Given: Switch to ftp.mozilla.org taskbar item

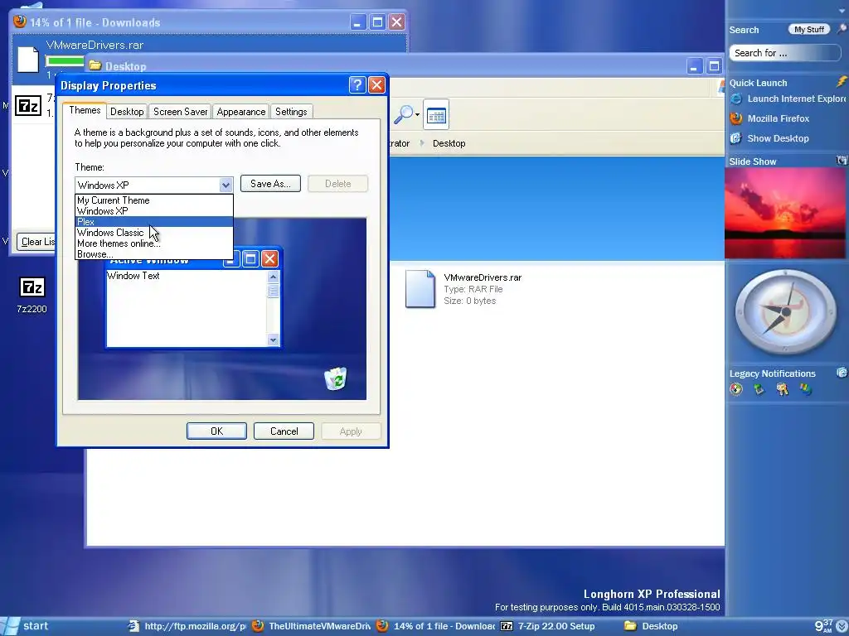Looking at the screenshot, I should (x=187, y=626).
